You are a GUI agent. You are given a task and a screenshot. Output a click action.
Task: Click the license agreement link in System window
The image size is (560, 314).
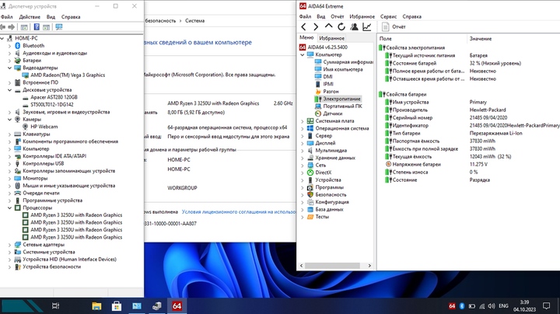tap(239, 211)
